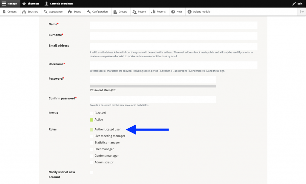The width and height of the screenshot is (306, 184).
Task: Select the Active status option
Action: (x=91, y=120)
